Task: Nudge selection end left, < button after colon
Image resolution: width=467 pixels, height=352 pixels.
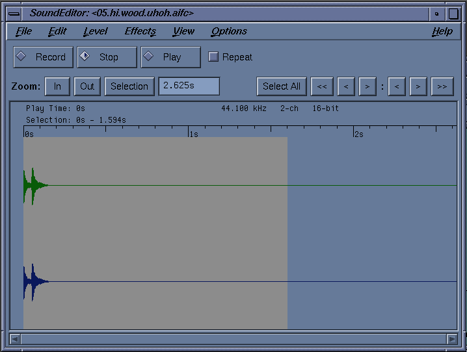Action: [396, 86]
